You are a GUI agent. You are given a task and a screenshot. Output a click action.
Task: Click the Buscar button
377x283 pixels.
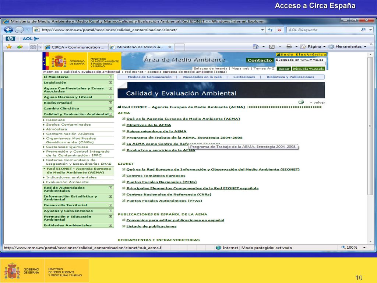pyautogui.click(x=284, y=69)
